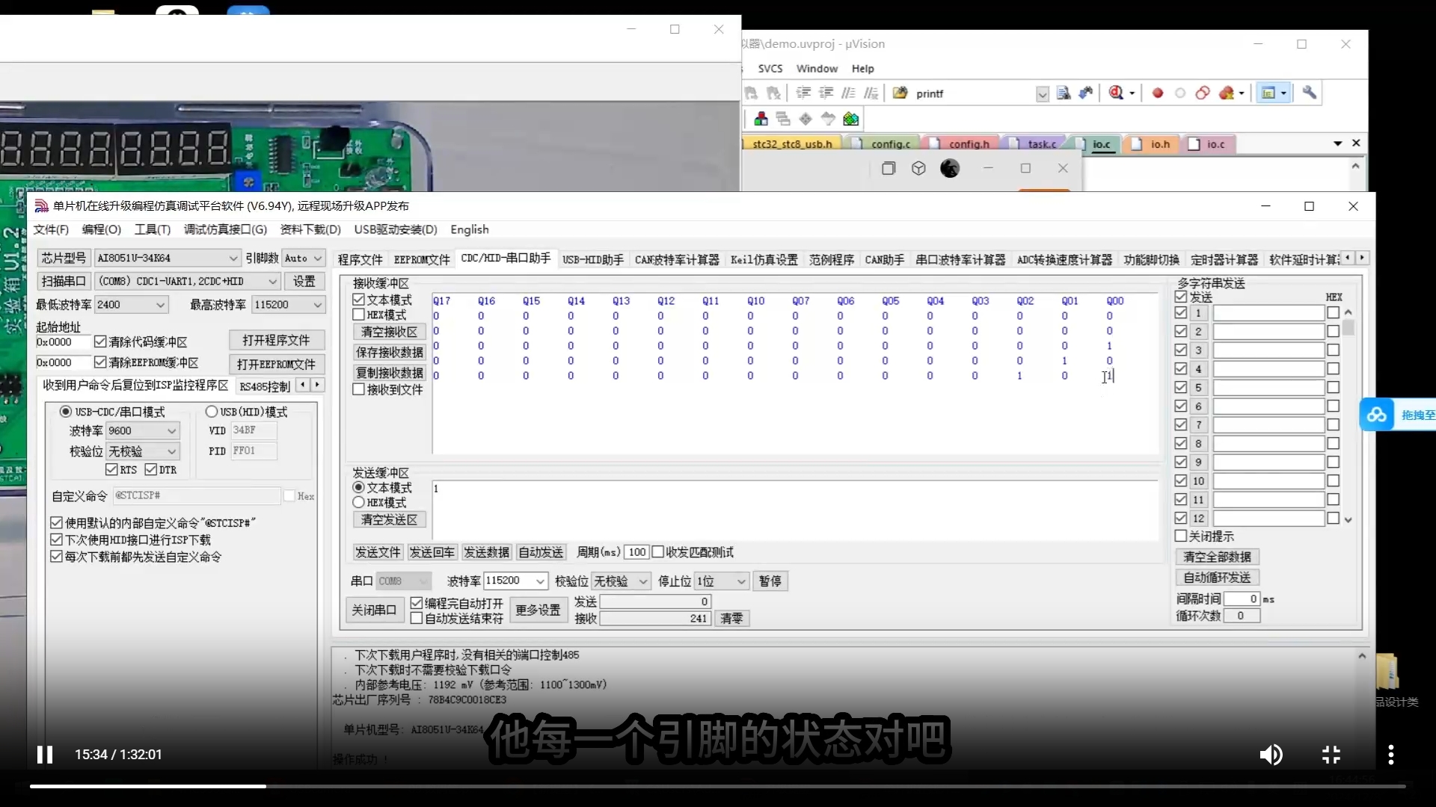Image resolution: width=1436 pixels, height=807 pixels.
Task: Select HEX模式 radio in send buffer
Action: [358, 502]
